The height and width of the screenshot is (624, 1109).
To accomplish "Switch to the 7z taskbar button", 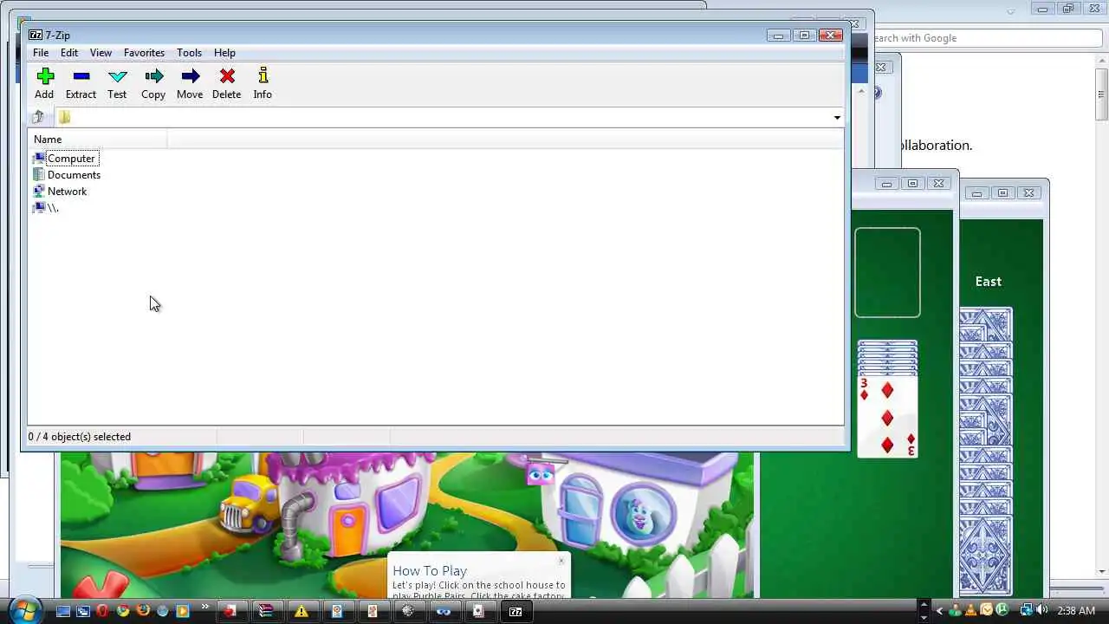I will (x=516, y=611).
